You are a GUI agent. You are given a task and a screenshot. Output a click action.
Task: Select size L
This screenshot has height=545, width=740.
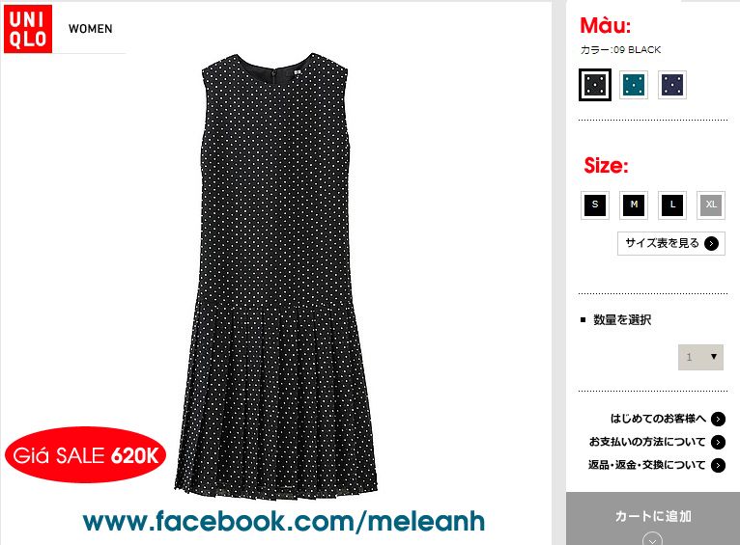coord(672,204)
